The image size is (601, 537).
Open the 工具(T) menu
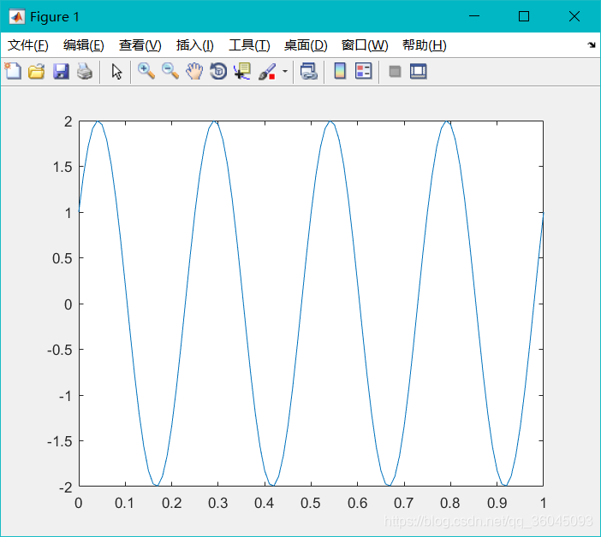pyautogui.click(x=249, y=45)
